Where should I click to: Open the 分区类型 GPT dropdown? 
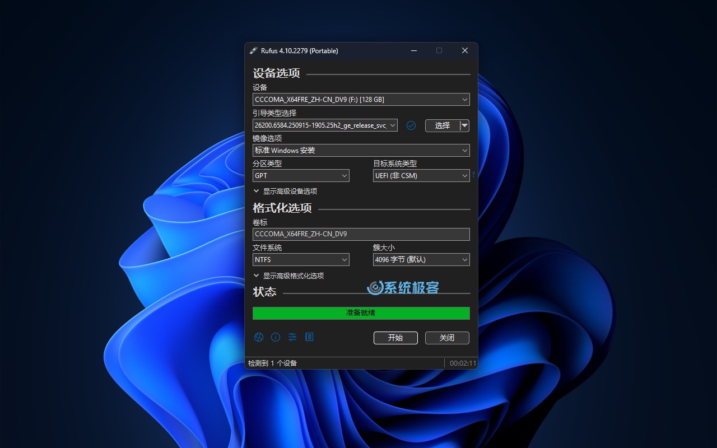301,176
